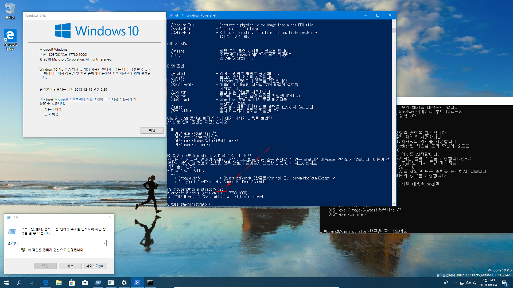Open Microsoft Store from the taskbar
Viewport: 513px width, 288px height.
(x=72, y=283)
